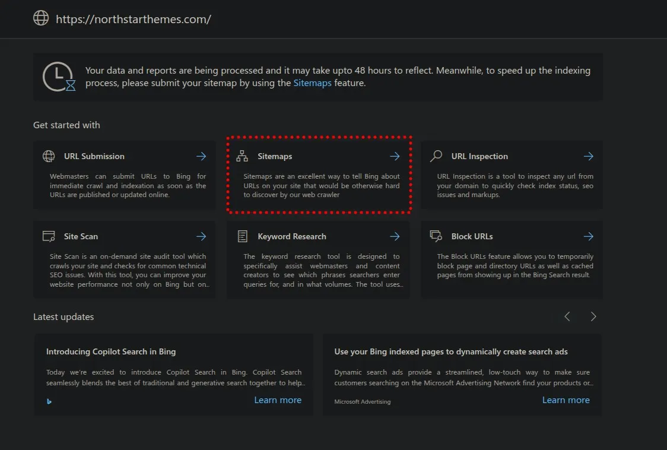Open the Introducing Copilot Search in Bing headline
This screenshot has width=667, height=450.
111,351
